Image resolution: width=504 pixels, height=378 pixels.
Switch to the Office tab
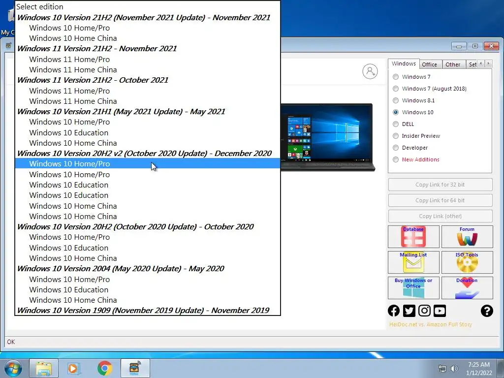[x=429, y=64]
